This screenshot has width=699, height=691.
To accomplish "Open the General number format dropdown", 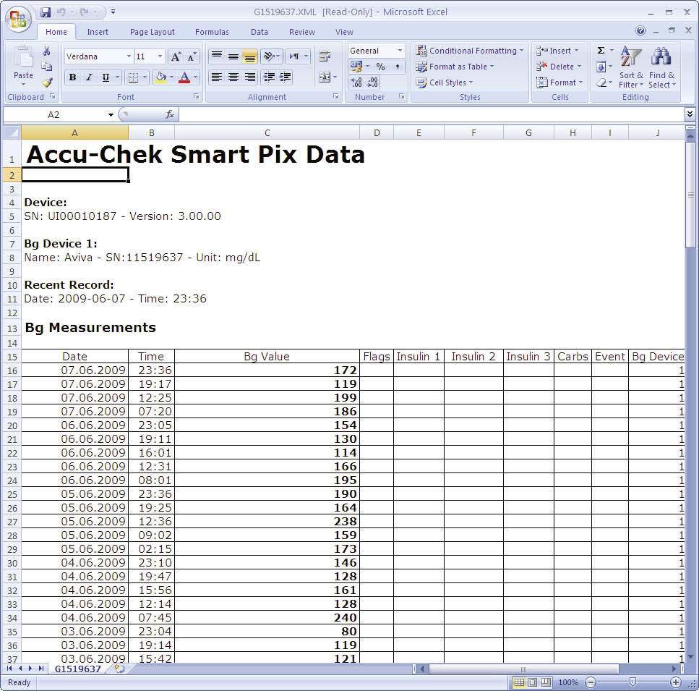I will pyautogui.click(x=400, y=51).
